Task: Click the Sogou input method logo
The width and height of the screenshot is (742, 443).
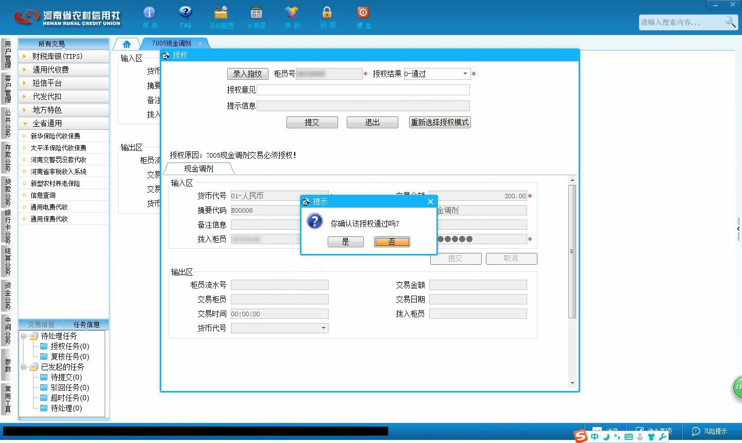Action: pos(581,437)
